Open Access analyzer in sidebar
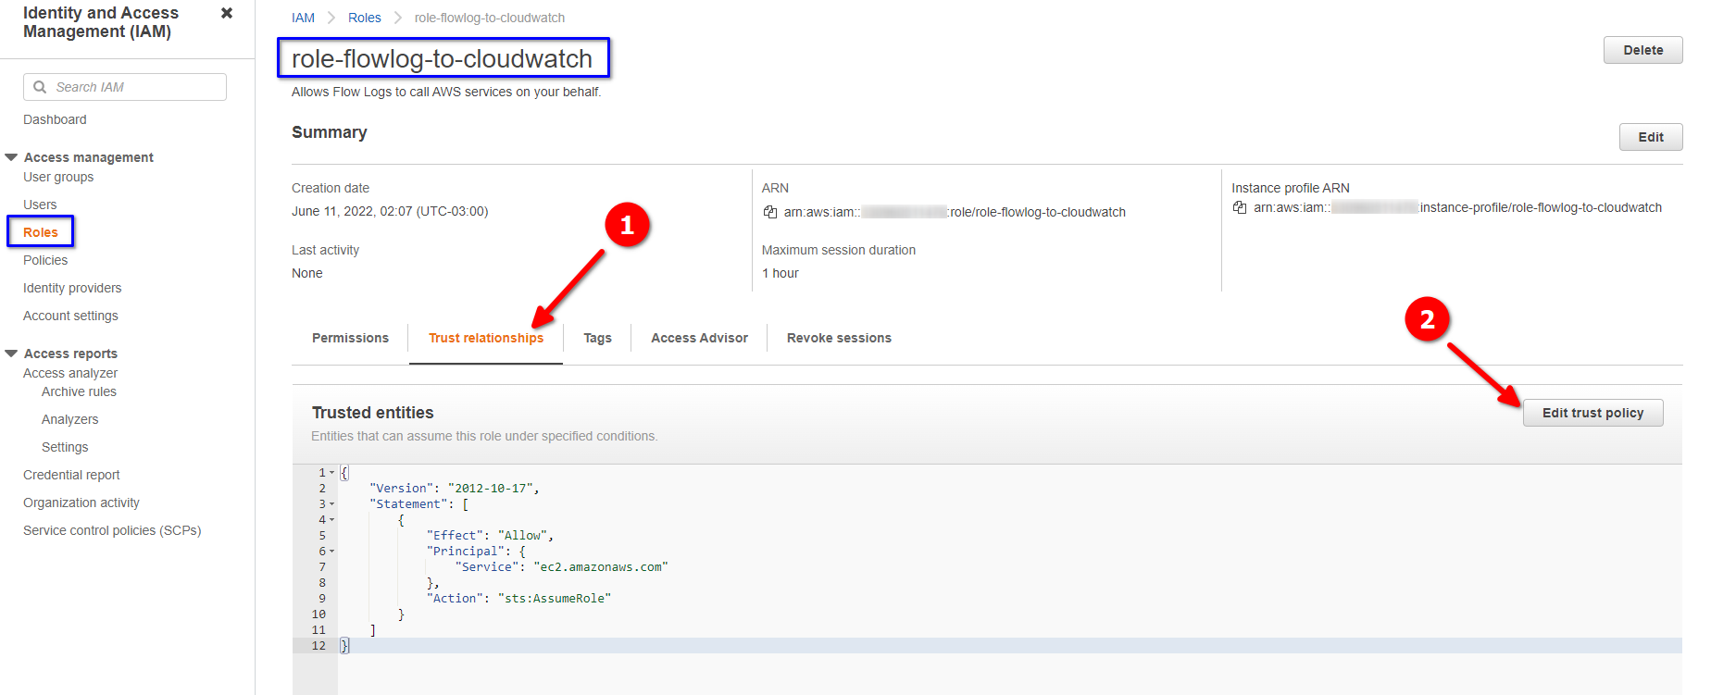Viewport: 1711px width, 695px height. tap(70, 373)
